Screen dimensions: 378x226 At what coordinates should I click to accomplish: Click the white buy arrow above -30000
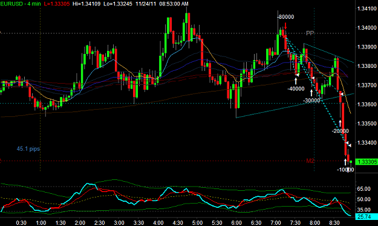[x=311, y=93]
